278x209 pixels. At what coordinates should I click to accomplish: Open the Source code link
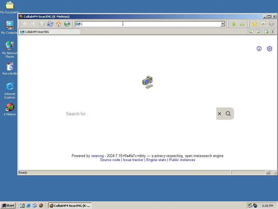pyautogui.click(x=110, y=160)
